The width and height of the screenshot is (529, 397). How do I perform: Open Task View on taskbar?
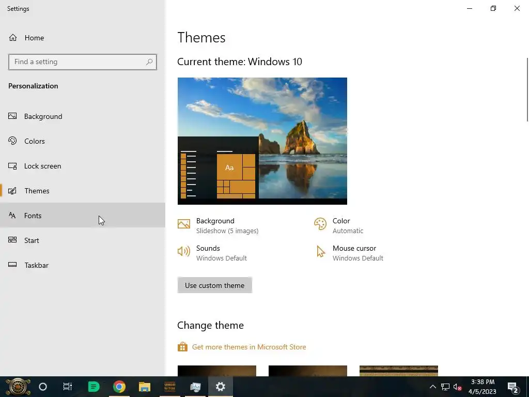click(x=68, y=387)
